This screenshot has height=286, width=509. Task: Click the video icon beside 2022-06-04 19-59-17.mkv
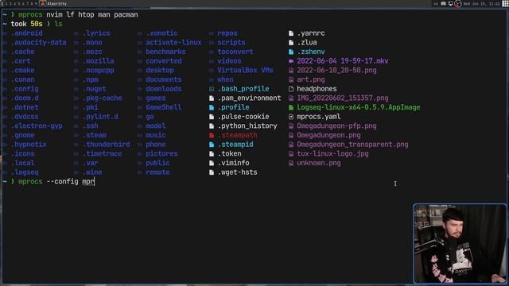point(291,61)
